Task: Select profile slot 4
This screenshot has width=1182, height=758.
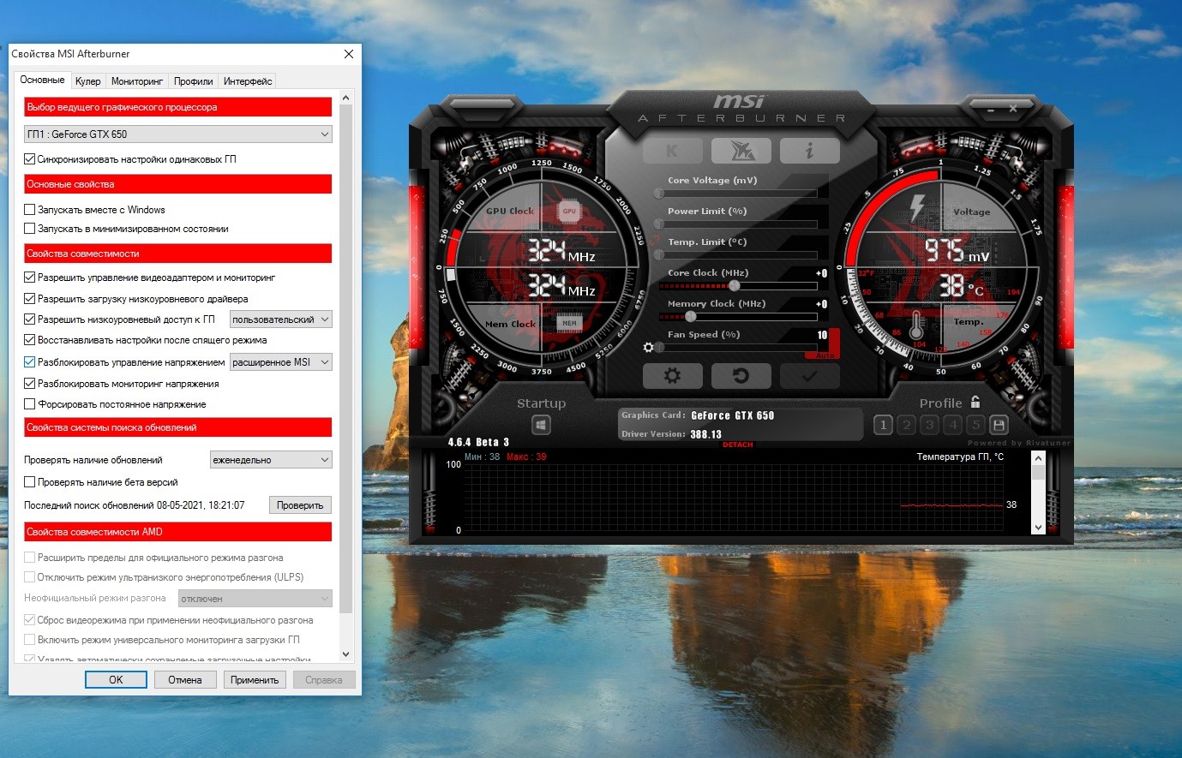Action: [953, 425]
